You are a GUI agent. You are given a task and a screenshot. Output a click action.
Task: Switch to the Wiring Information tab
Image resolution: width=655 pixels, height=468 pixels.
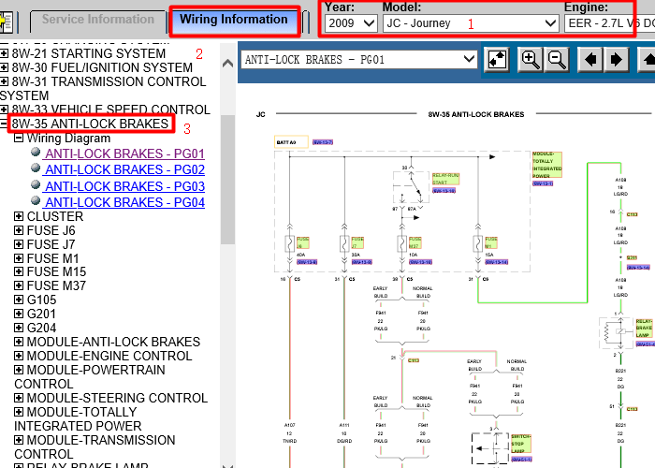[x=234, y=20]
